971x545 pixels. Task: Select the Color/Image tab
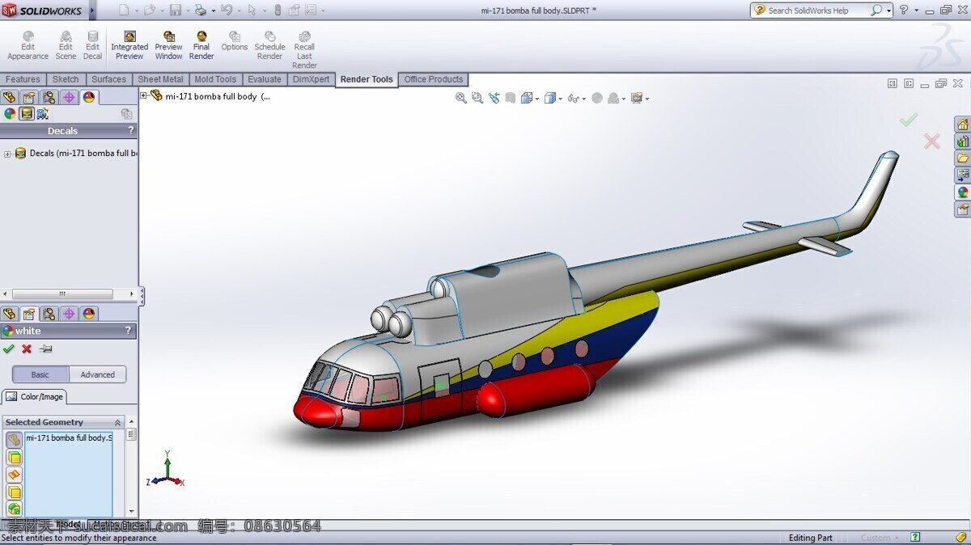pos(35,397)
